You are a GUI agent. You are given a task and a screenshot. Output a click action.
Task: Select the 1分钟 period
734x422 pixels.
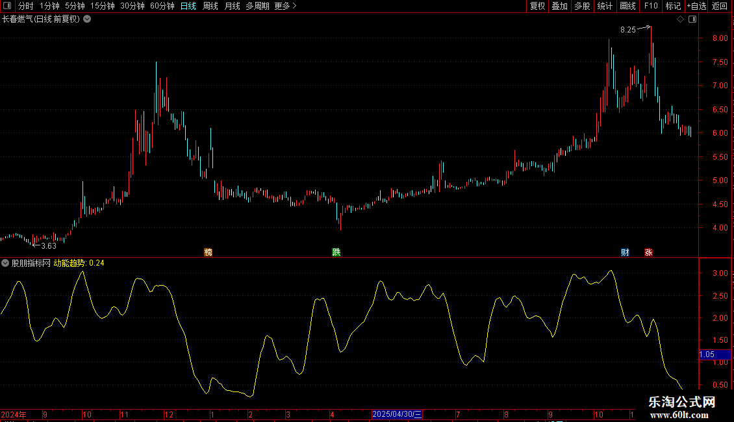click(49, 6)
